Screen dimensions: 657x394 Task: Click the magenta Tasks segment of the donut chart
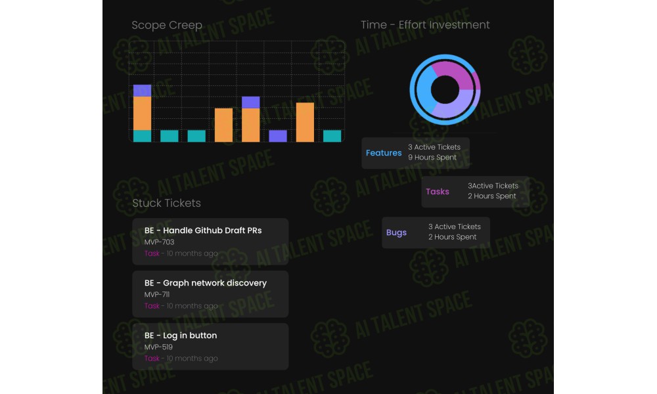tap(455, 72)
